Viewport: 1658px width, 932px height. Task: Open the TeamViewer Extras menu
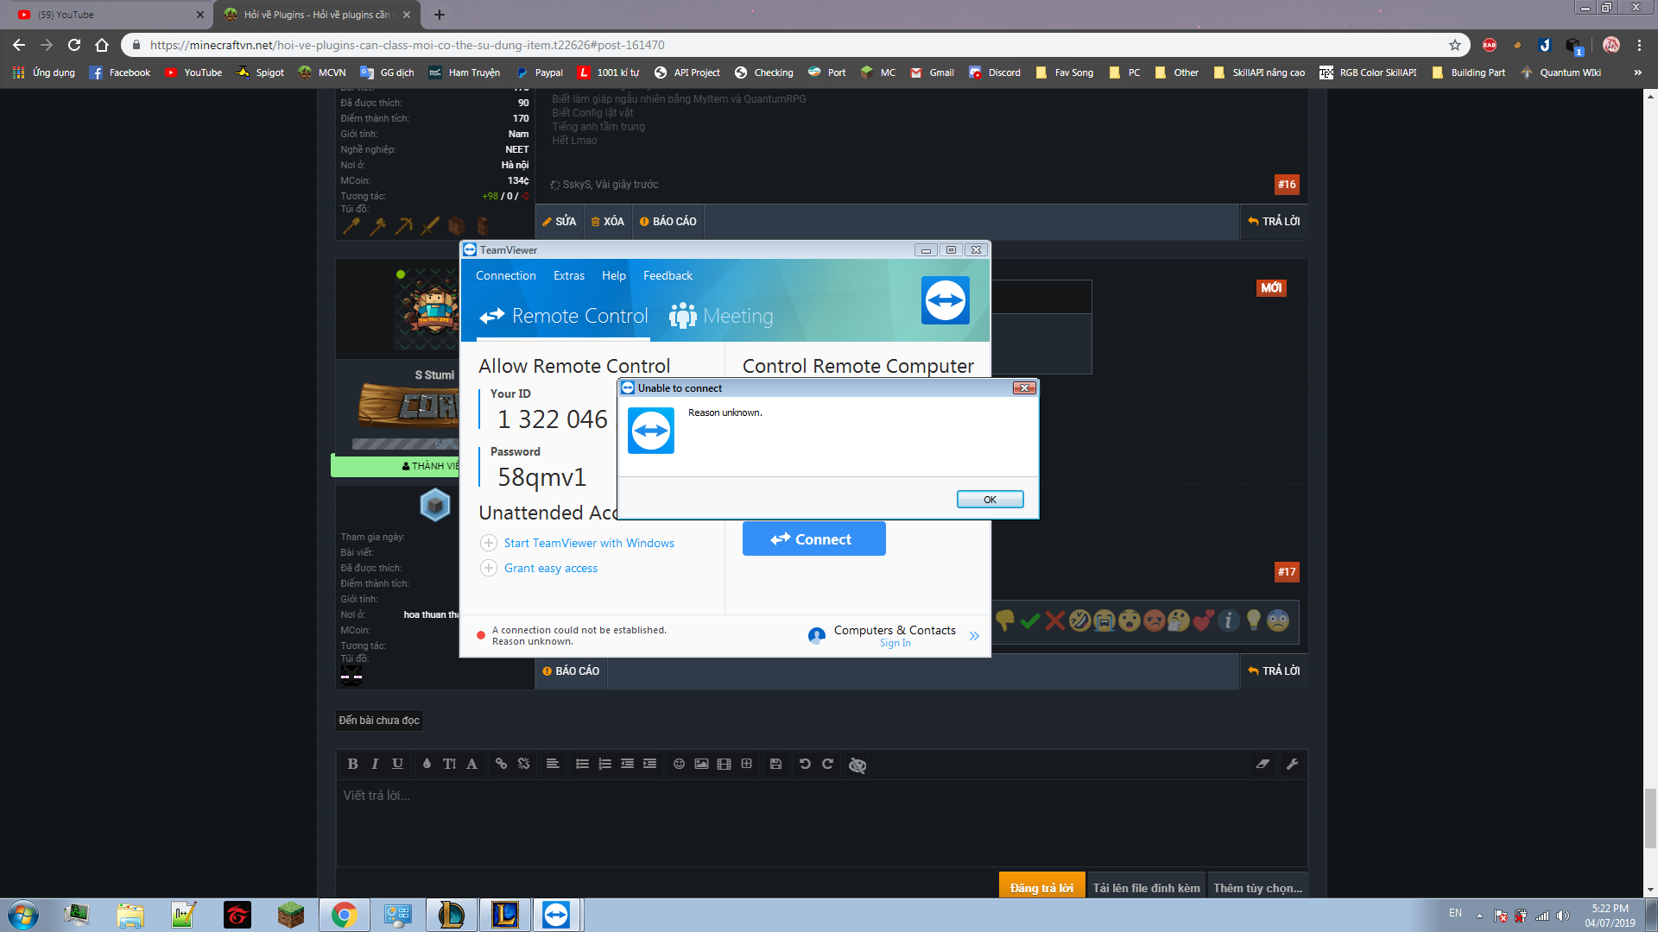click(568, 275)
